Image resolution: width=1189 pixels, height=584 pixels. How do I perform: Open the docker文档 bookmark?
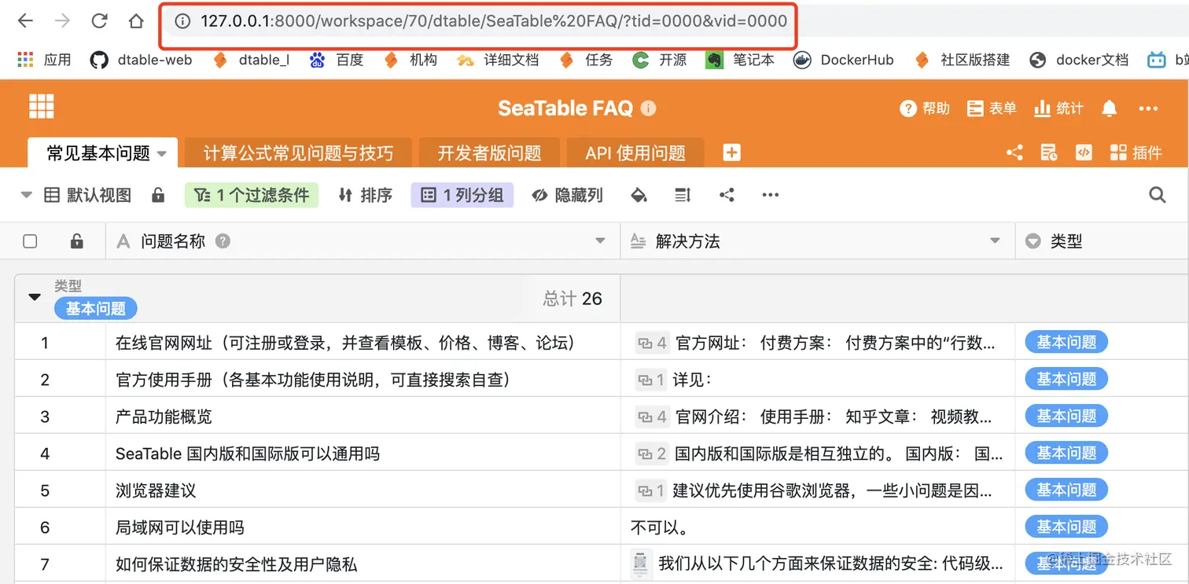tap(1079, 60)
